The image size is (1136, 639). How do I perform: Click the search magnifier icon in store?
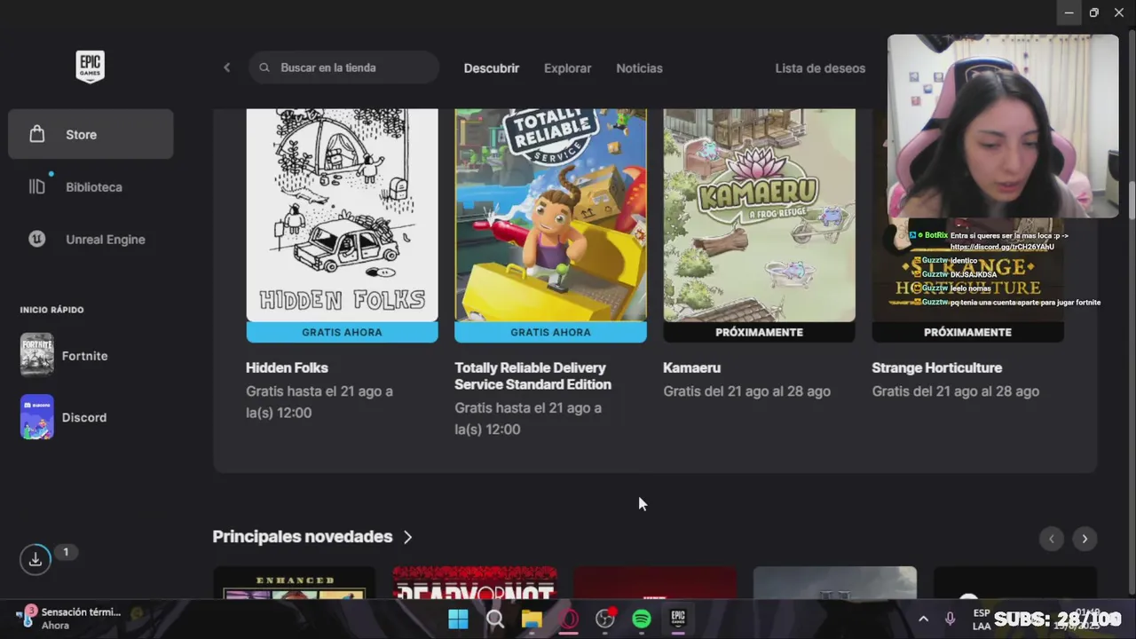coord(264,67)
